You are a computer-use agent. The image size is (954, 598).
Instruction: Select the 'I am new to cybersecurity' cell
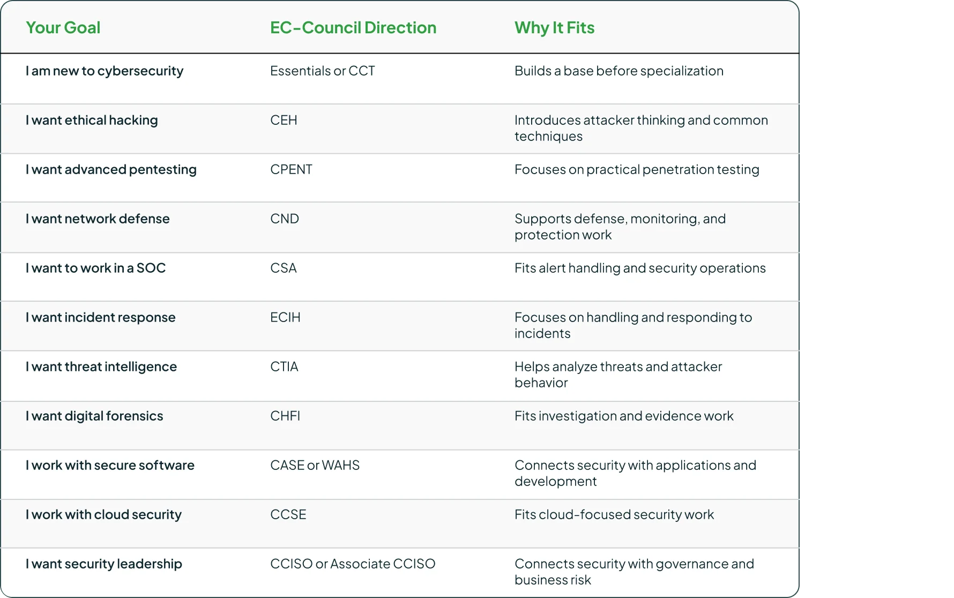105,71
